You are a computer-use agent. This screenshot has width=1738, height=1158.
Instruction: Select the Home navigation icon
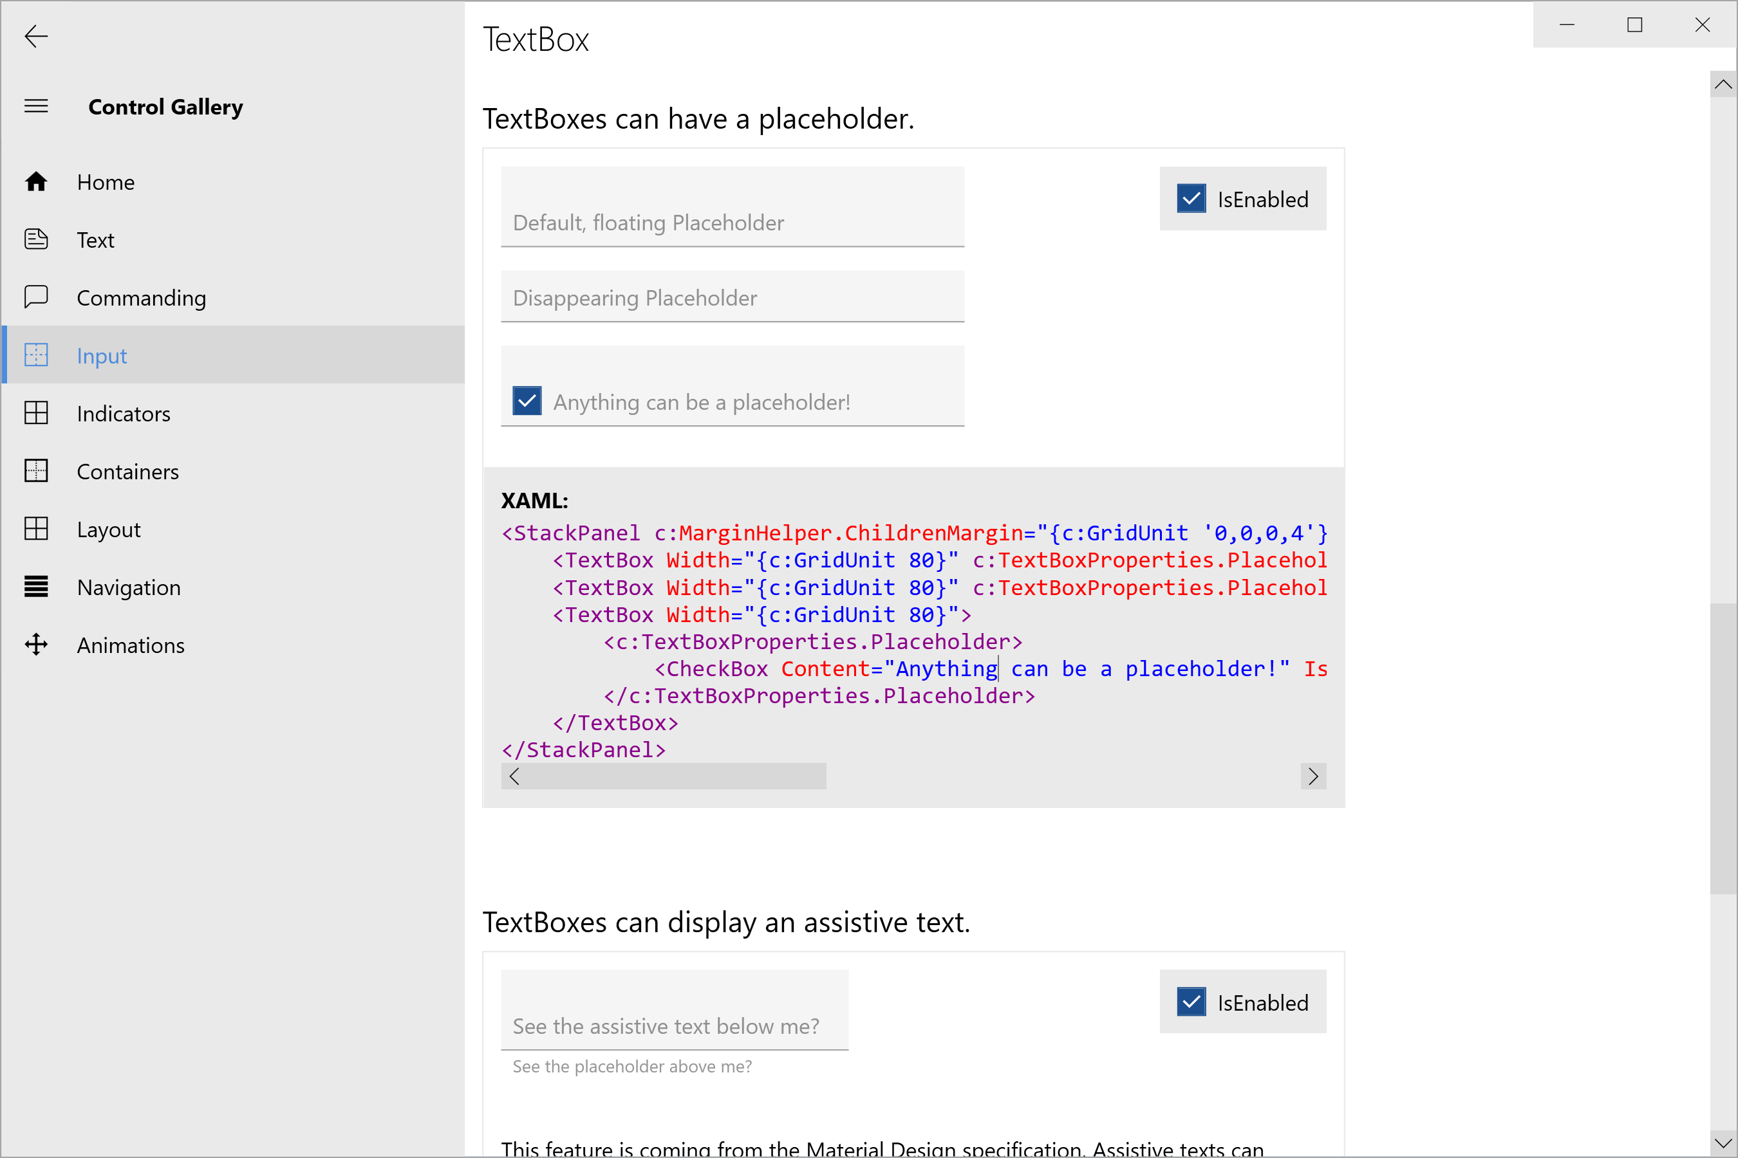coord(35,181)
